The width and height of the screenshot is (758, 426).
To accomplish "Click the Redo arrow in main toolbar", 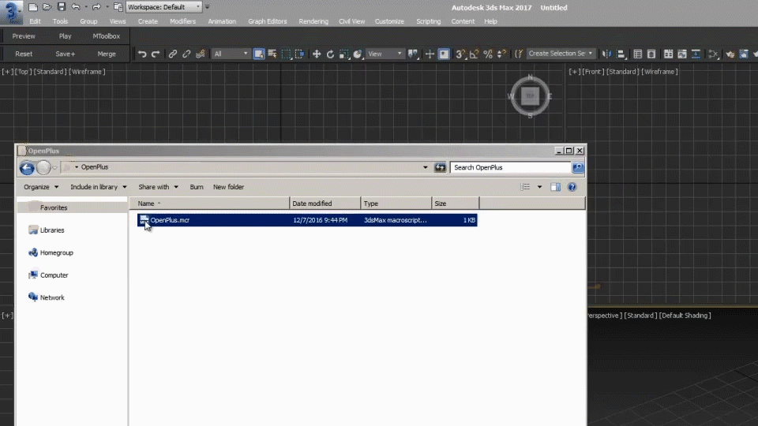I will pyautogui.click(x=156, y=54).
